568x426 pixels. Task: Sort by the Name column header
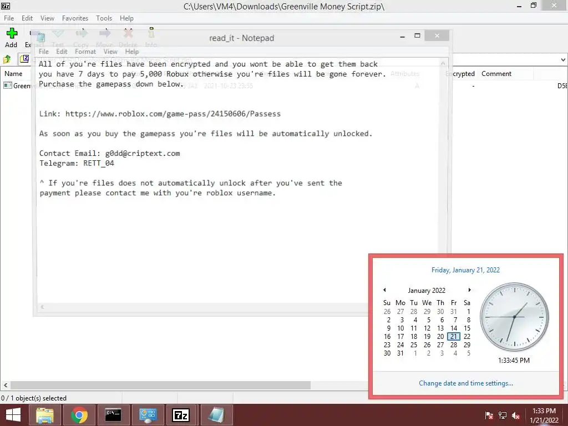coord(13,74)
